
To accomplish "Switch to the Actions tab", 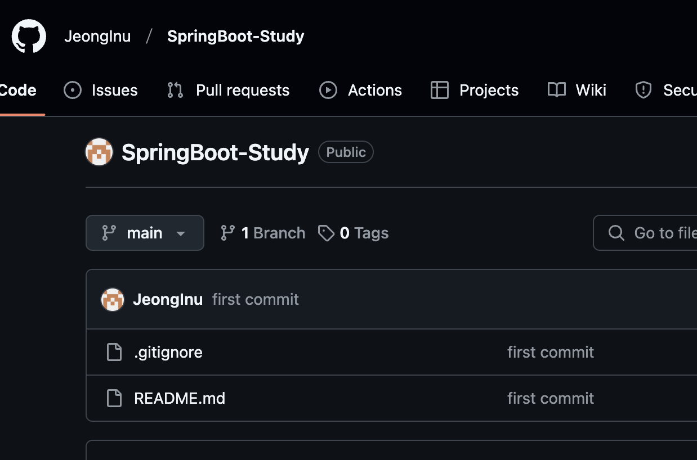I will (374, 90).
